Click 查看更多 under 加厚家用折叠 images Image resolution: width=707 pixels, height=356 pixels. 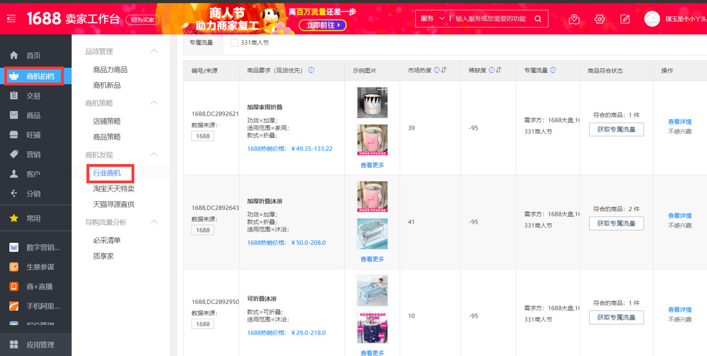click(372, 165)
